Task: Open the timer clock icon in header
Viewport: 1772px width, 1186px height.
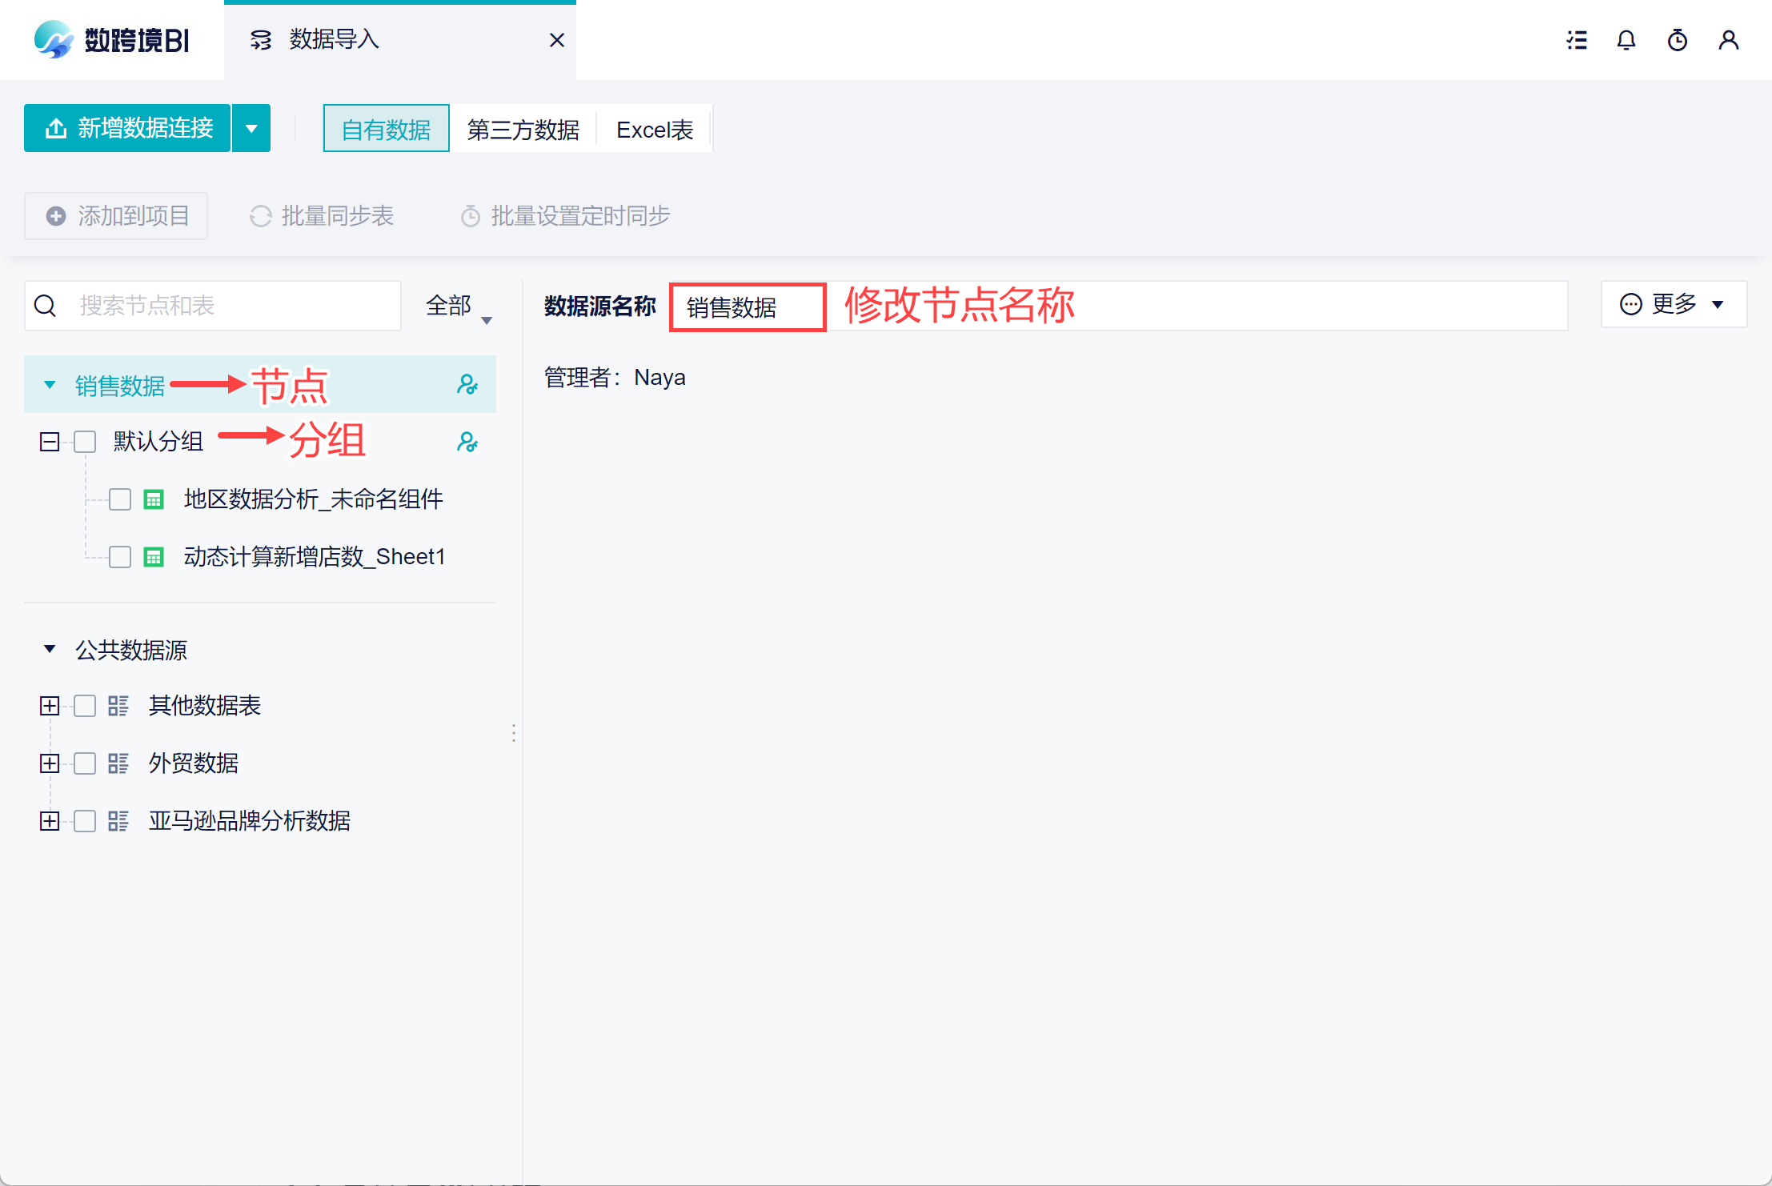Action: click(1678, 40)
